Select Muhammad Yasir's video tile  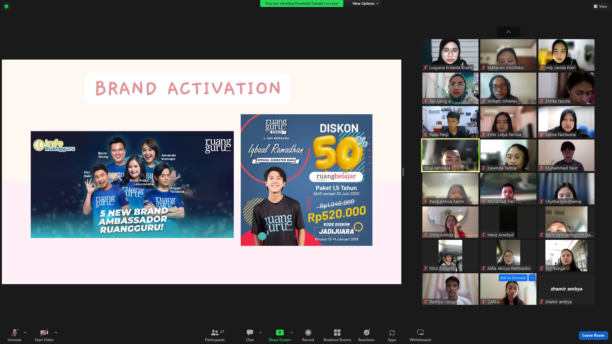coord(566,155)
